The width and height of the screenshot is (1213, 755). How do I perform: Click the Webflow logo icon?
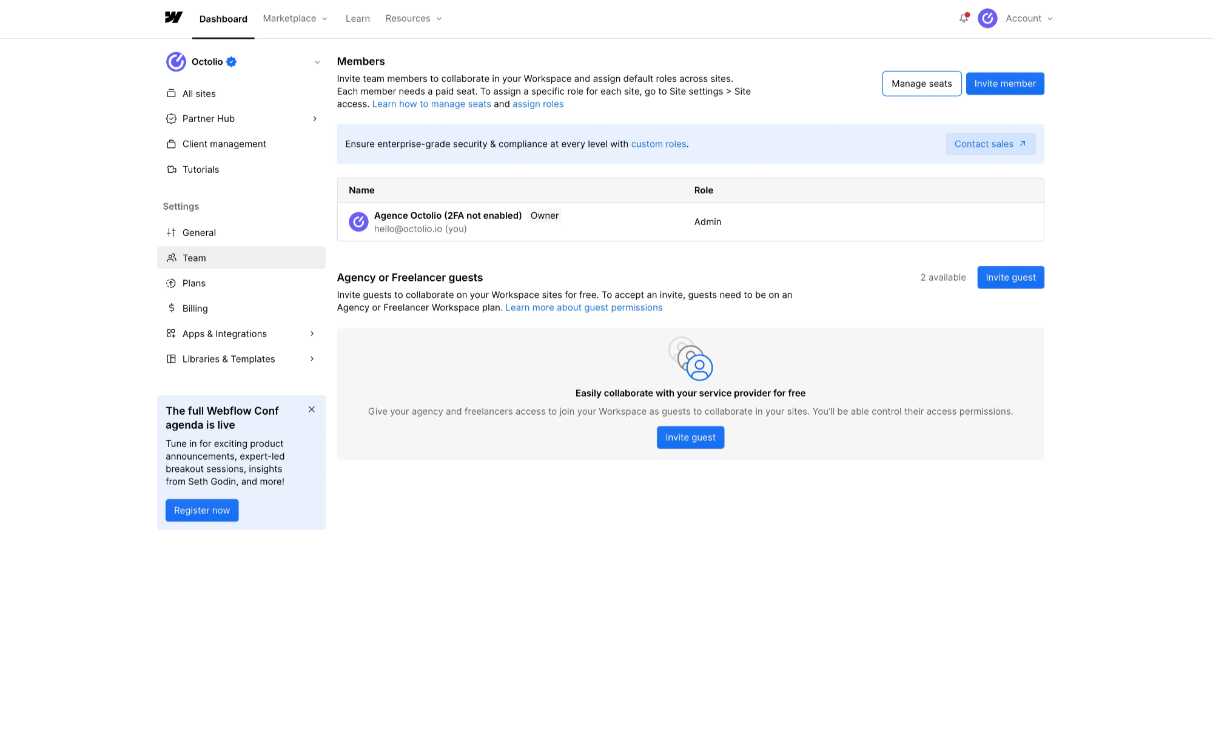[x=173, y=18]
